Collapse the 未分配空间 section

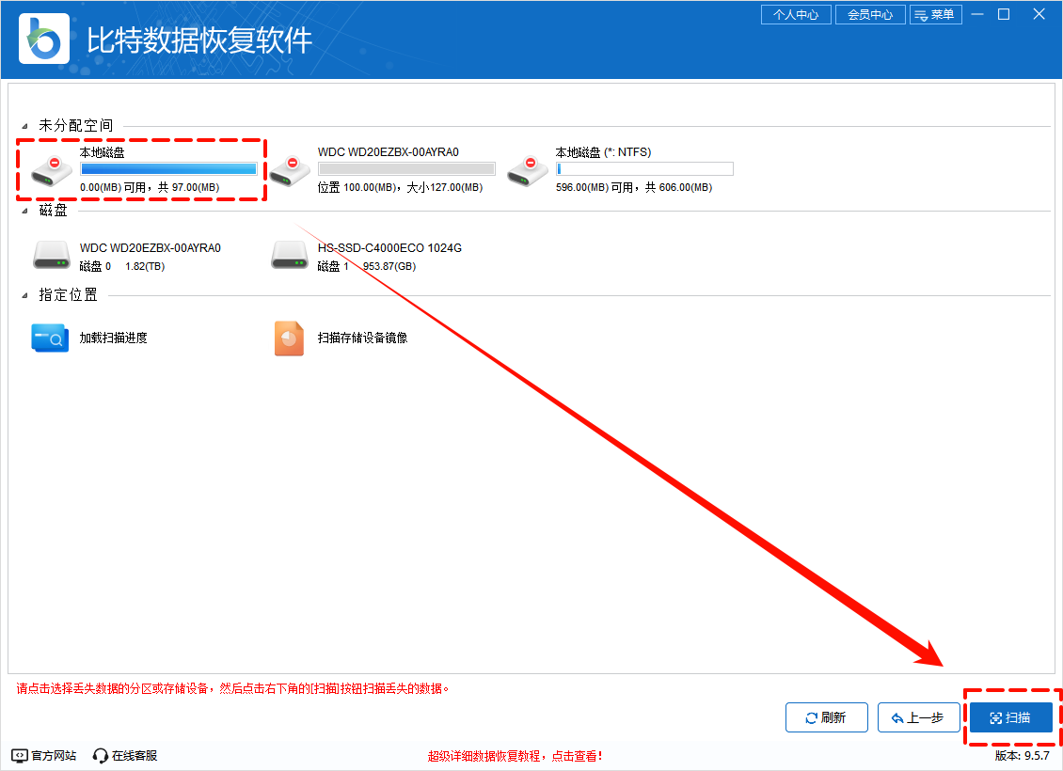coord(24,126)
